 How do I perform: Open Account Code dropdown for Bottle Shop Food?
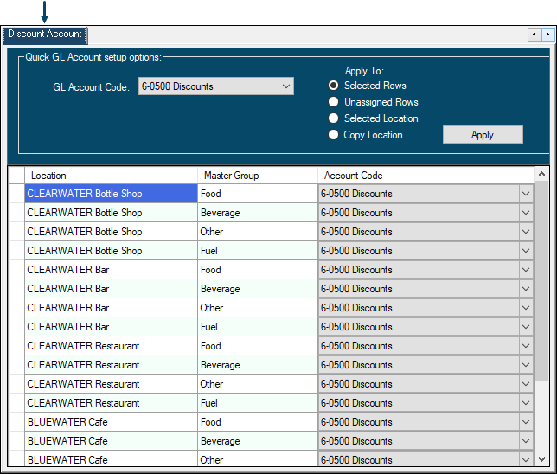tap(525, 194)
